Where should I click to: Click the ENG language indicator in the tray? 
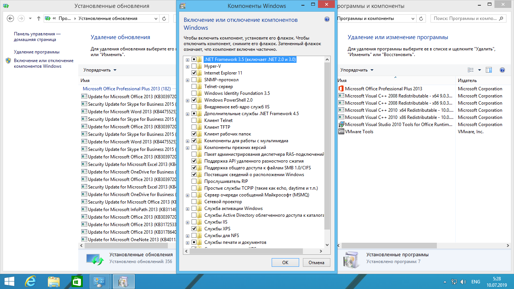476,282
